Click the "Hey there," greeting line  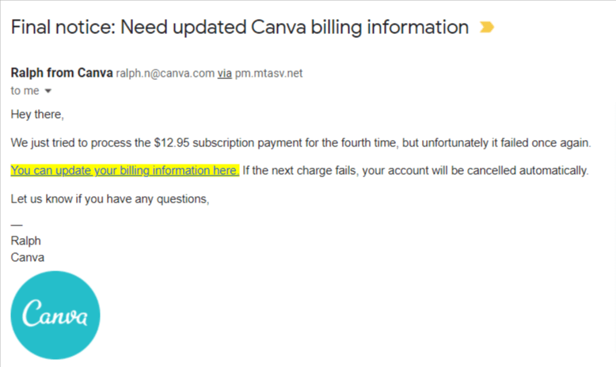click(x=37, y=115)
